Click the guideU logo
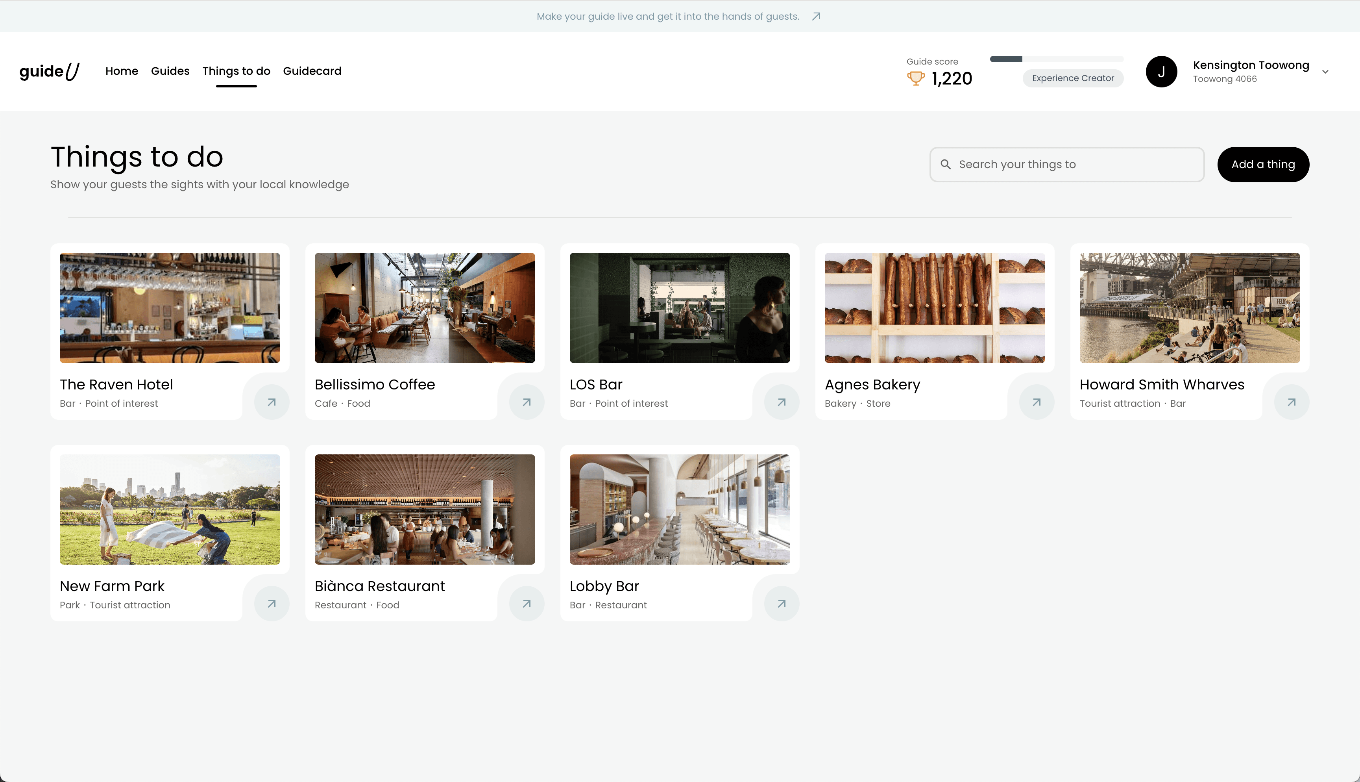The width and height of the screenshot is (1360, 782). click(x=49, y=71)
